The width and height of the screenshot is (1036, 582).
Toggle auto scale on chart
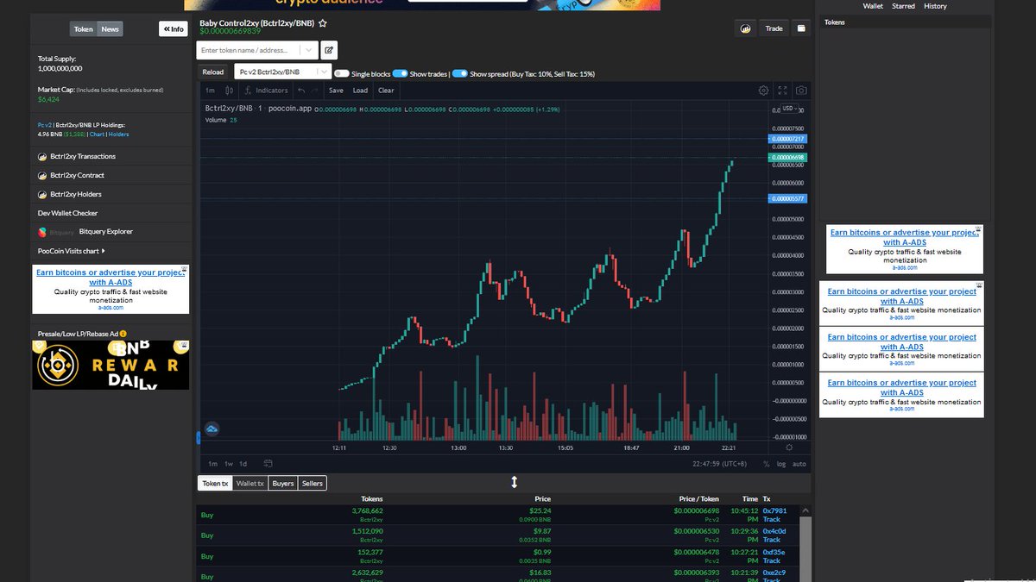799,464
